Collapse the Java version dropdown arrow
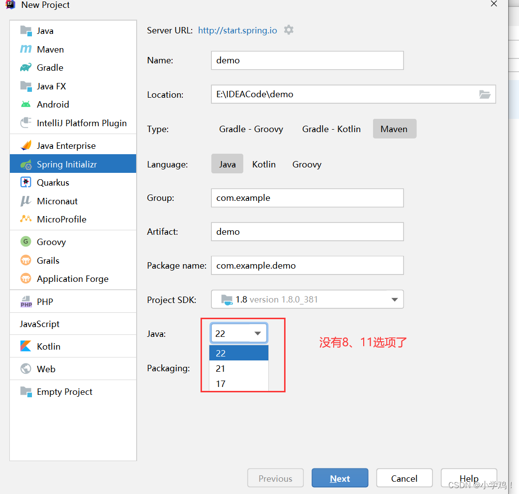 tap(258, 333)
